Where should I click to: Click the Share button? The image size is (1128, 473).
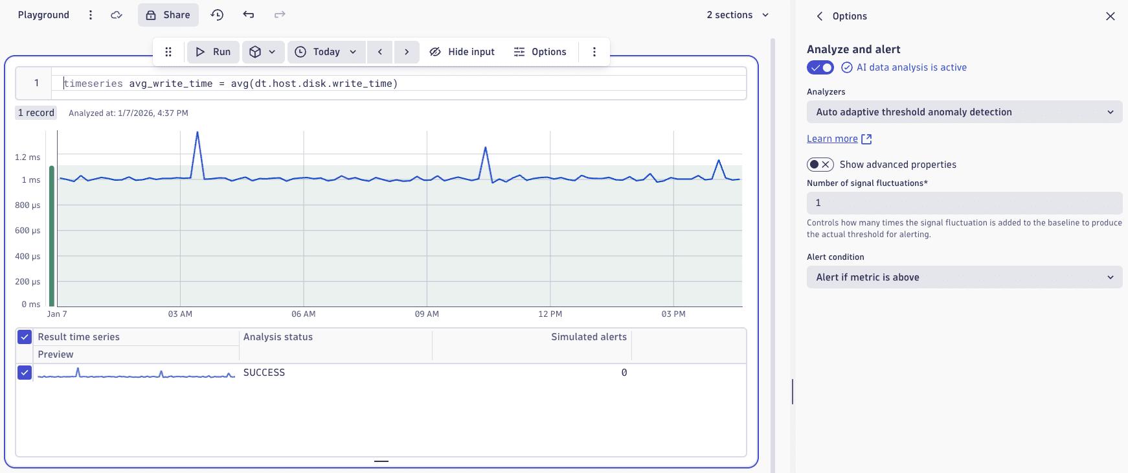(x=168, y=15)
